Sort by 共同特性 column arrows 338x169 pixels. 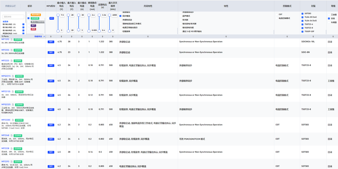148,37
